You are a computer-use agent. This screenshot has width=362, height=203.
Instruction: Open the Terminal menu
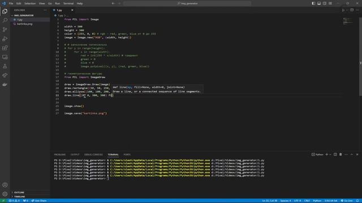coord(68,3)
